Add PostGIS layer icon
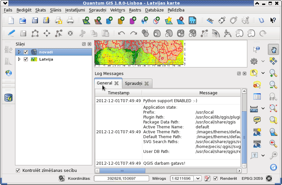Screen dimensions: 282x185 [x=109, y=20]
